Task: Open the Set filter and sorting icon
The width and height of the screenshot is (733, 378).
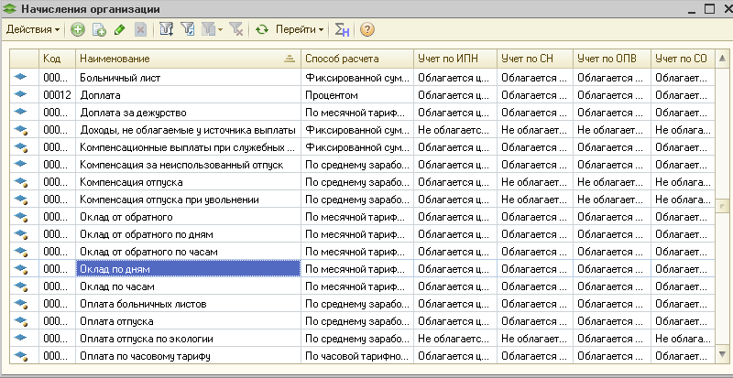Action: click(167, 30)
